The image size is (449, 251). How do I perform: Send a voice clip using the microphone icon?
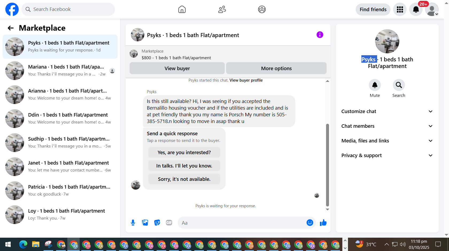[133, 223]
